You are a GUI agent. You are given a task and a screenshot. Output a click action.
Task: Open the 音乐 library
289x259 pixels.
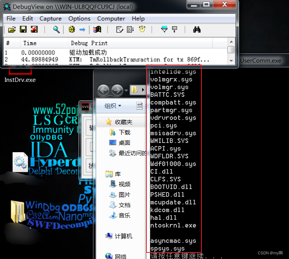coord(120,215)
